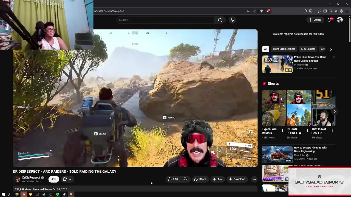Dislike this video
The height and width of the screenshot is (197, 351).
(x=185, y=179)
